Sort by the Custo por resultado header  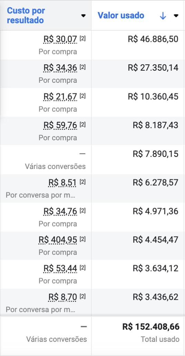coord(26,16)
